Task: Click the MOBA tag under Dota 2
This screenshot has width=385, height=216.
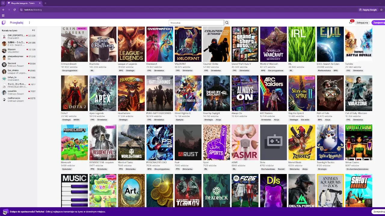Action: [76, 120]
